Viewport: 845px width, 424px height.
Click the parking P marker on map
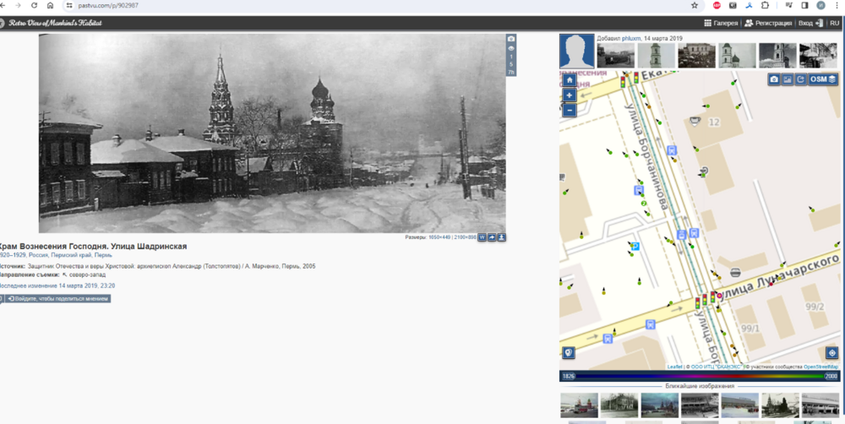click(635, 247)
